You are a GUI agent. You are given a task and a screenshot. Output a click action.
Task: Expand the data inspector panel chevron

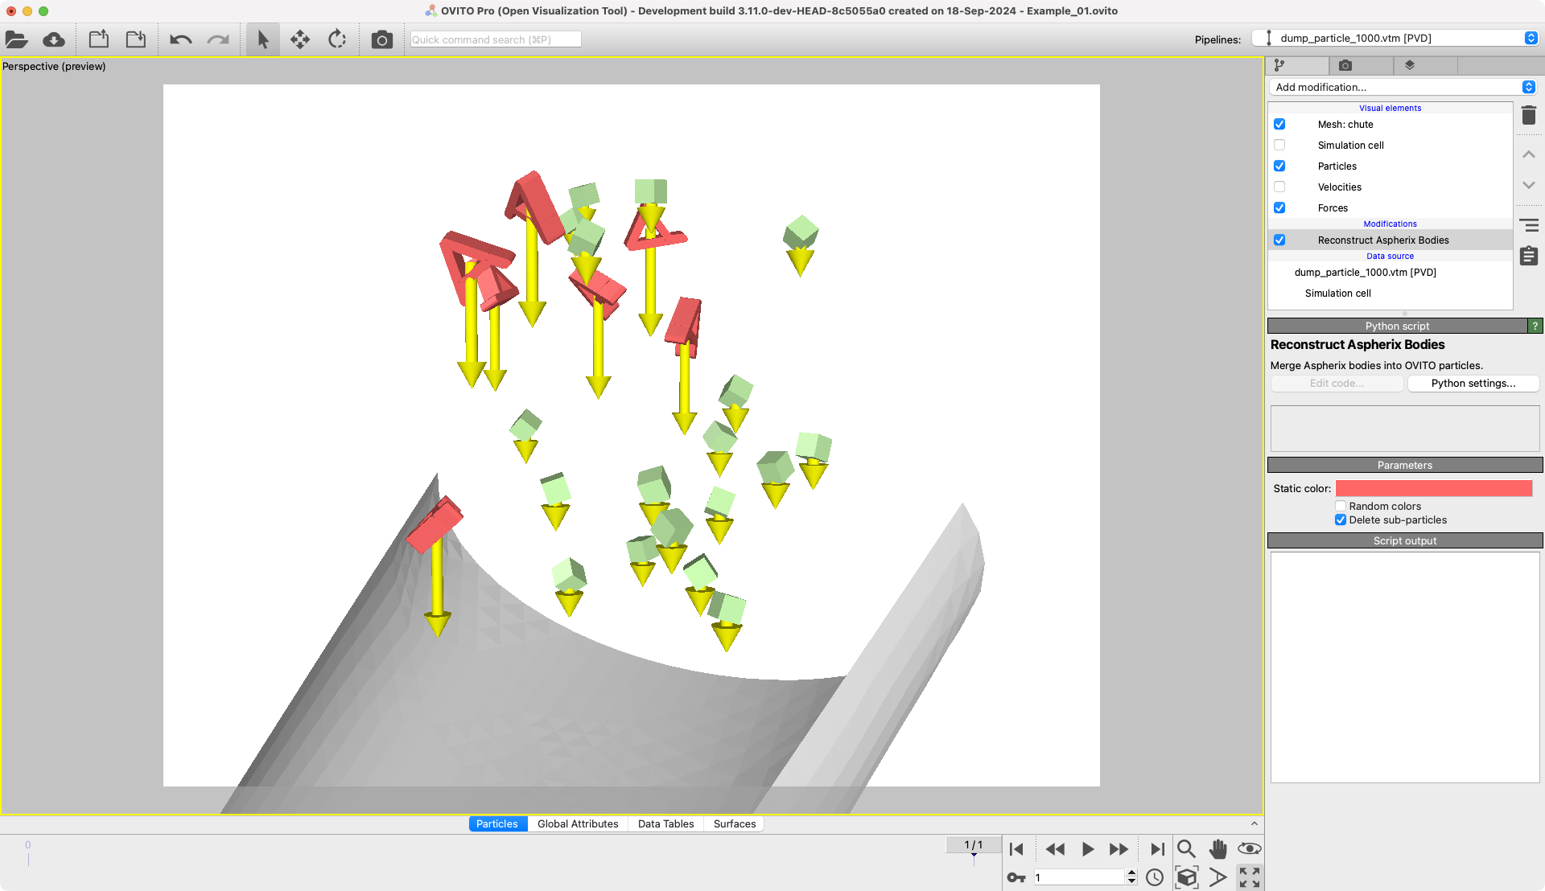1254,823
